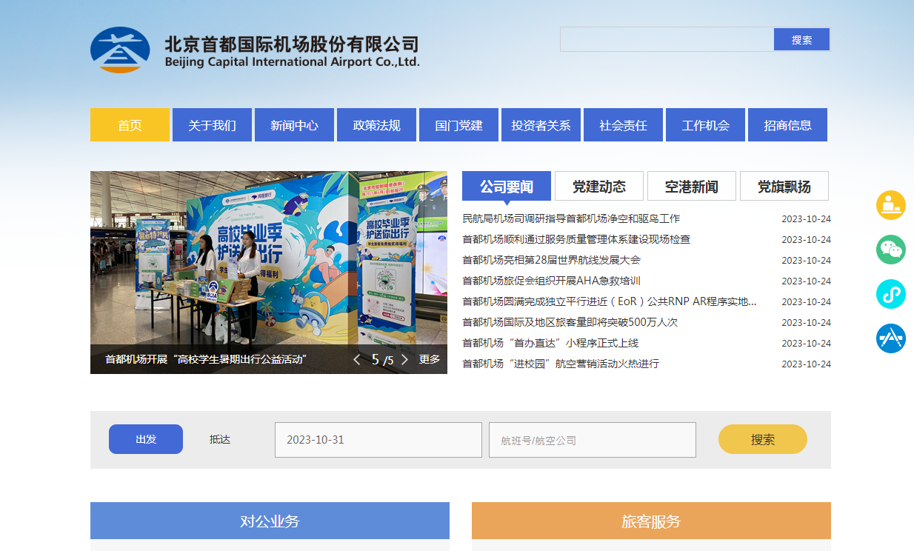Image resolution: width=914 pixels, height=551 pixels.
Task: Select the 出发 departure toggle
Action: [x=146, y=439]
